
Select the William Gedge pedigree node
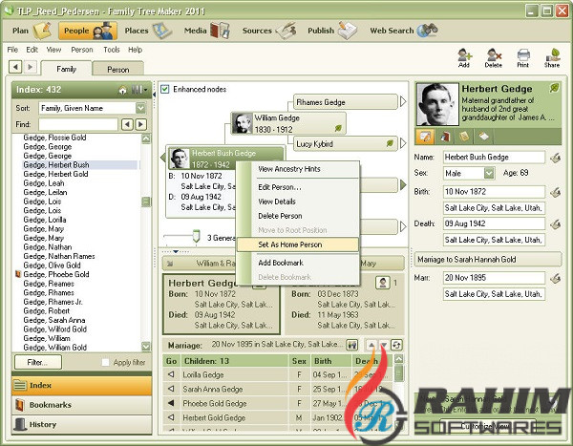point(288,123)
